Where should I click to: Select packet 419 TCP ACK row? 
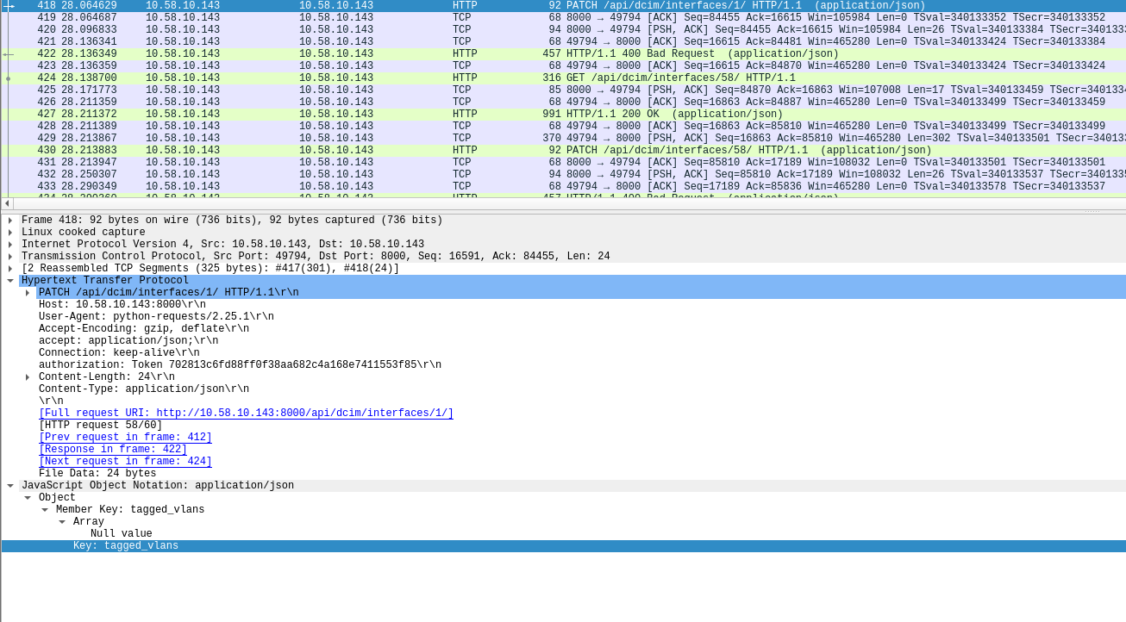point(563,18)
